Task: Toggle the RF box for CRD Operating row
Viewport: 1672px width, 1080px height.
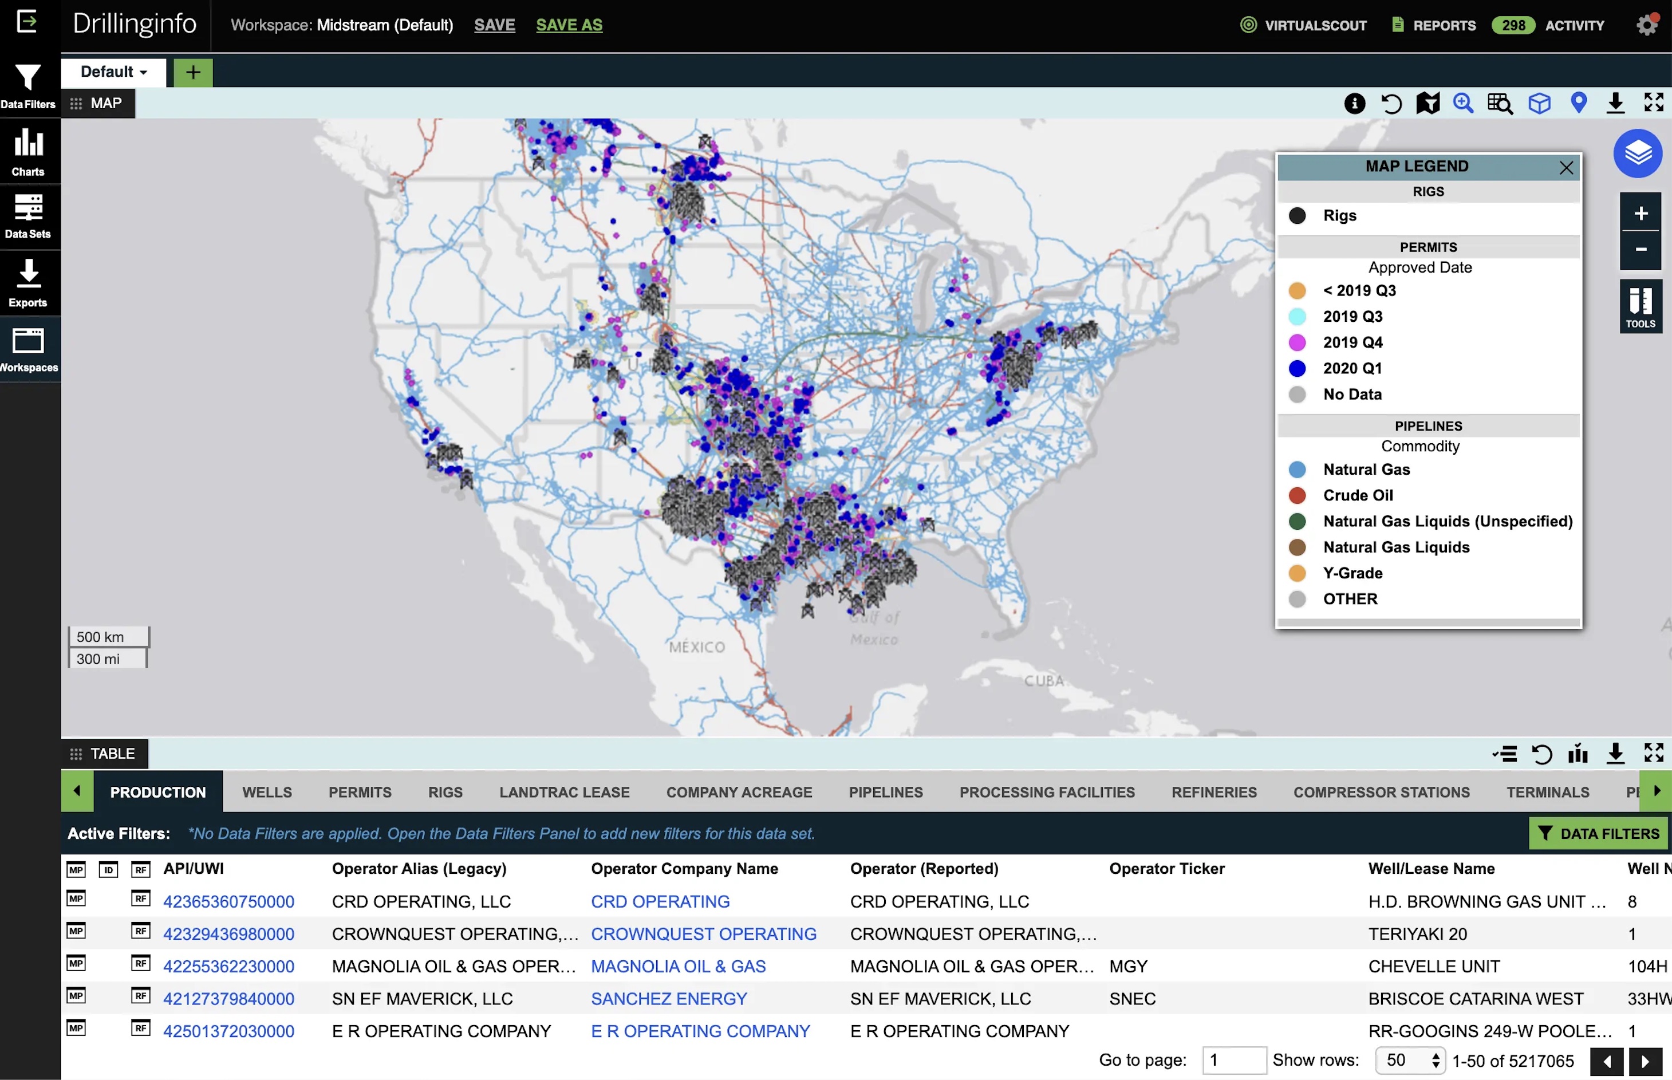Action: click(x=141, y=898)
